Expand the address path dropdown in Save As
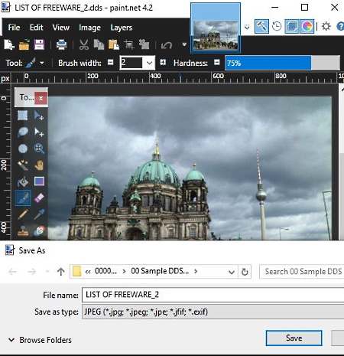Viewport: 344px width, 356px height. click(232, 272)
